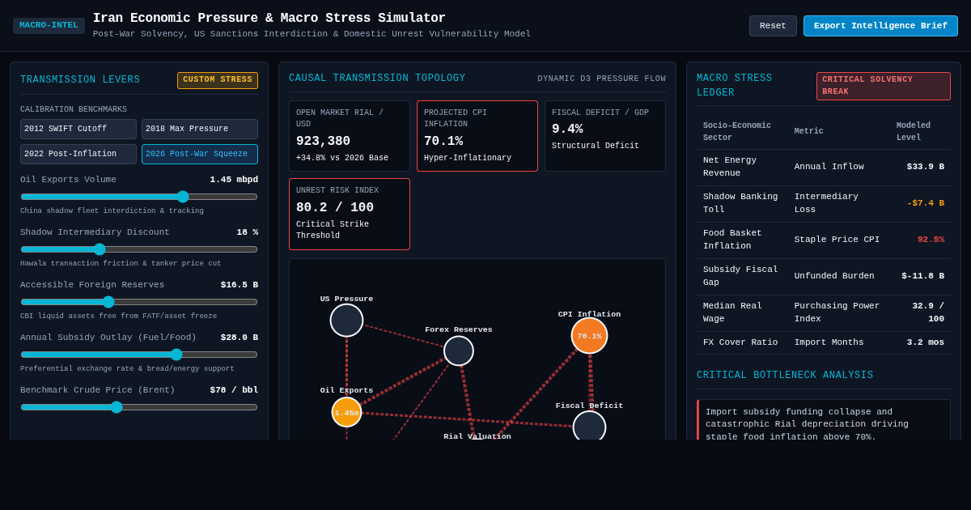Apply the 2018 Max Pressure benchmark
The image size is (971, 510).
point(200,130)
